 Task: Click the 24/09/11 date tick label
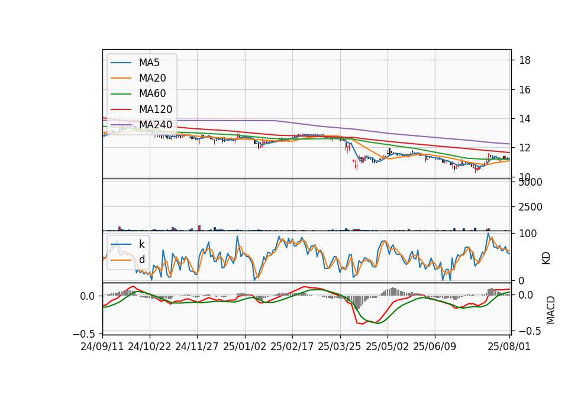pyautogui.click(x=102, y=347)
